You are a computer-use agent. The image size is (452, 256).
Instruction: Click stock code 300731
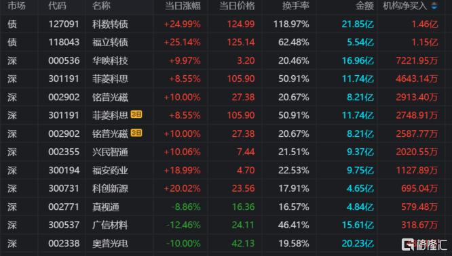tap(64, 189)
